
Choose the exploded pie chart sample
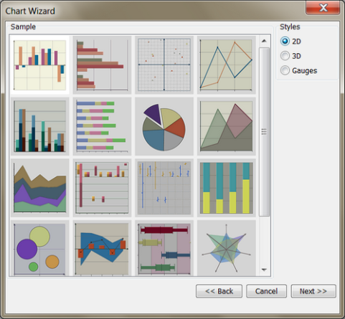click(x=164, y=126)
